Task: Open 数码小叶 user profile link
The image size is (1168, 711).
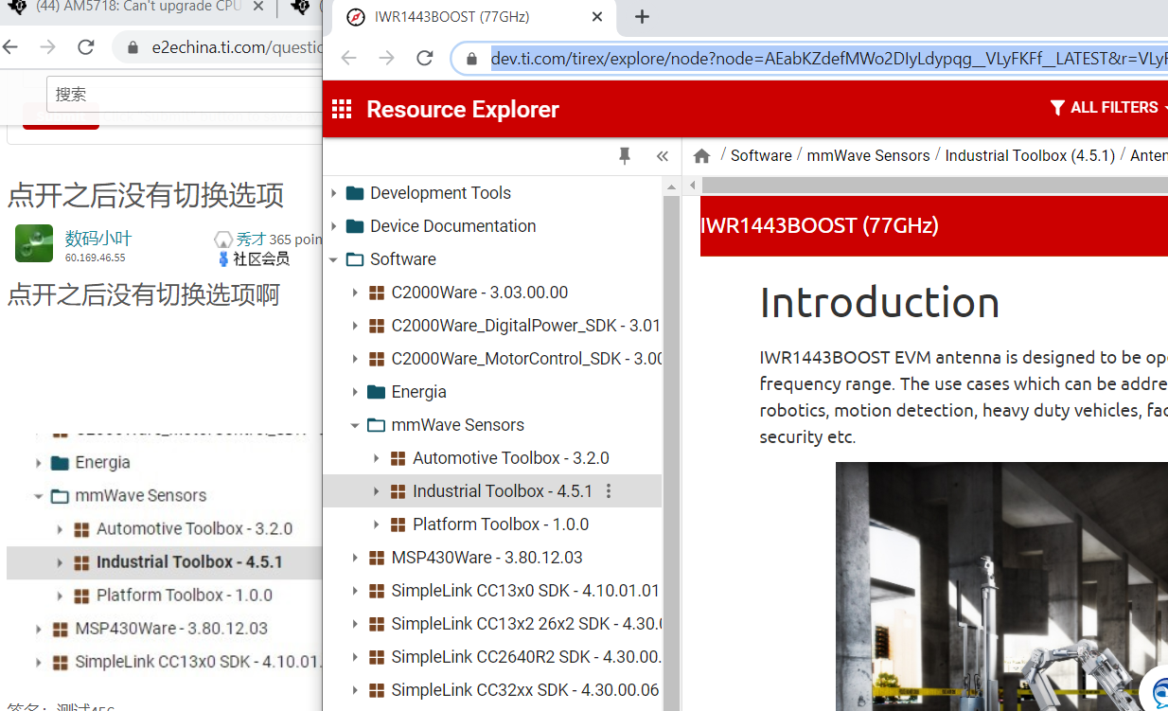Action: tap(98, 239)
